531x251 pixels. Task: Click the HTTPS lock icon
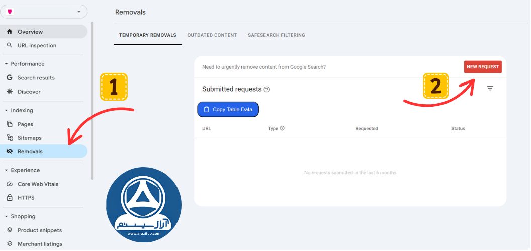(x=9, y=198)
